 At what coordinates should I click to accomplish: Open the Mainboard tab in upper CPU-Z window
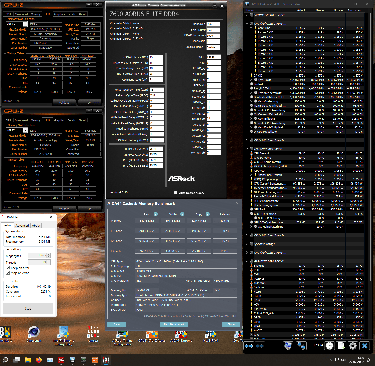[21, 14]
